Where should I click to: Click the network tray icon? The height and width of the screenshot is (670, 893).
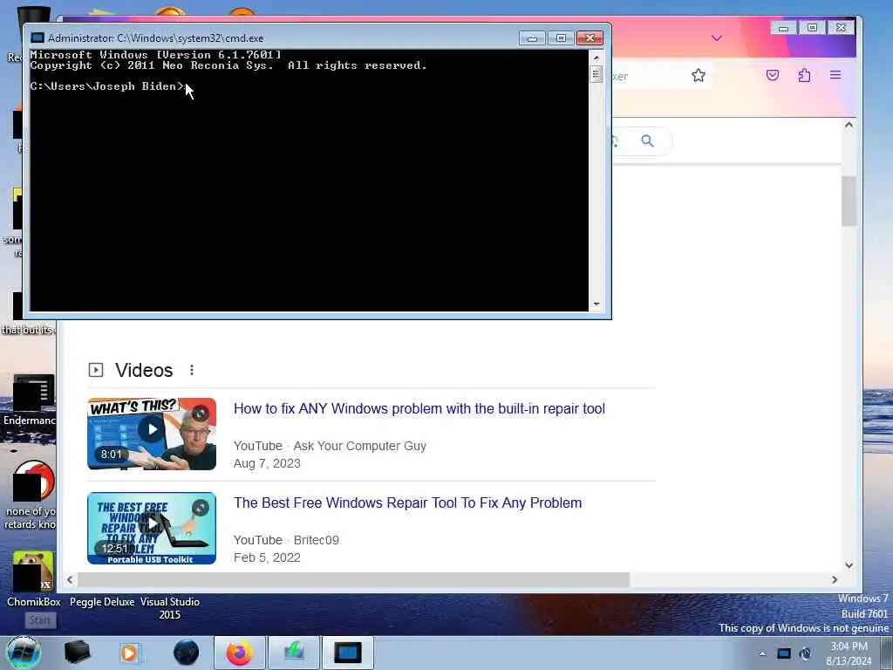784,653
